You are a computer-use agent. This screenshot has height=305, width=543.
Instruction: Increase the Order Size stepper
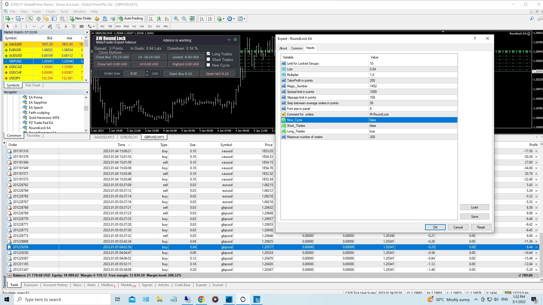147,72
